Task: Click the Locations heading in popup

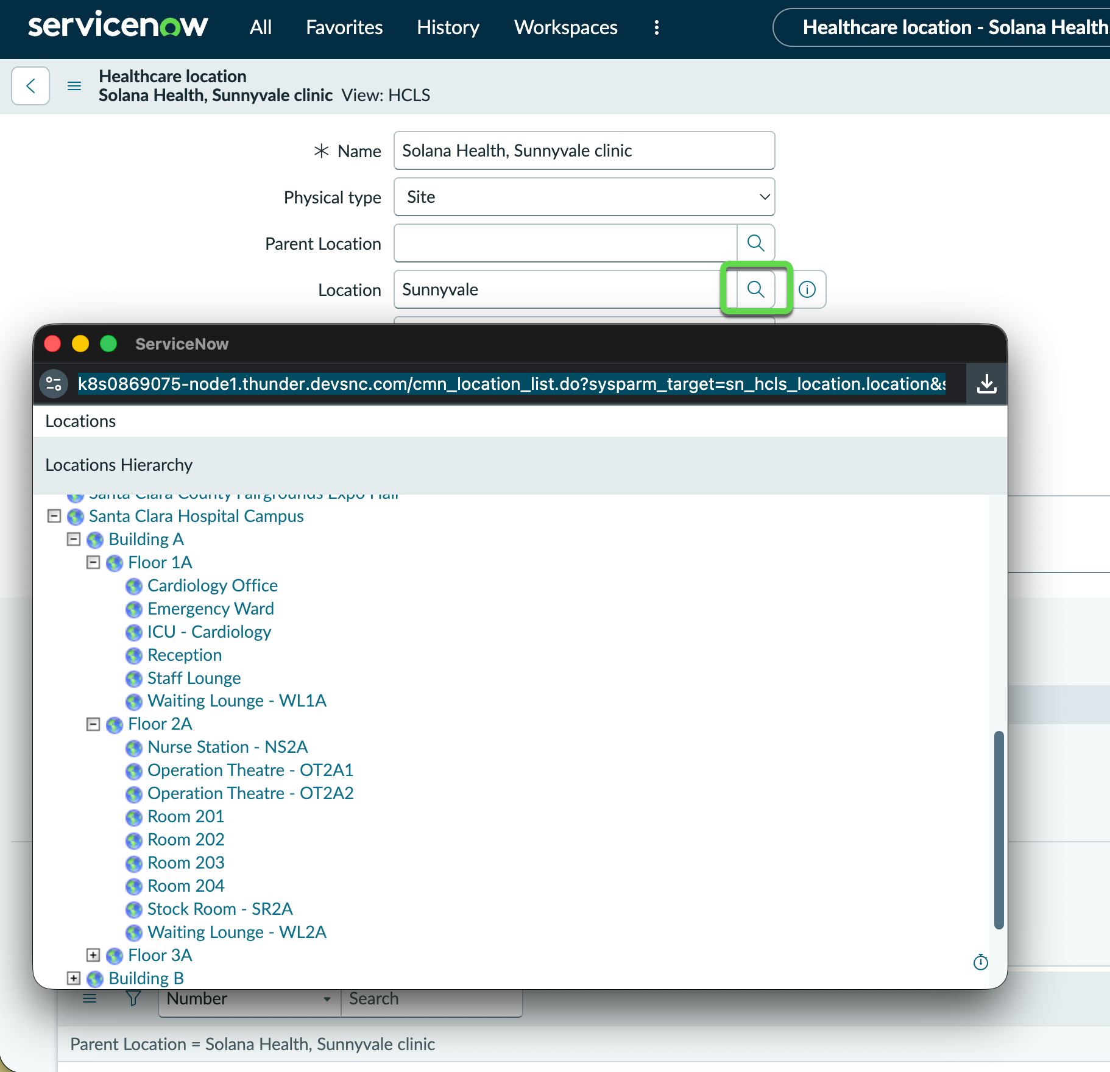Action: click(x=80, y=421)
